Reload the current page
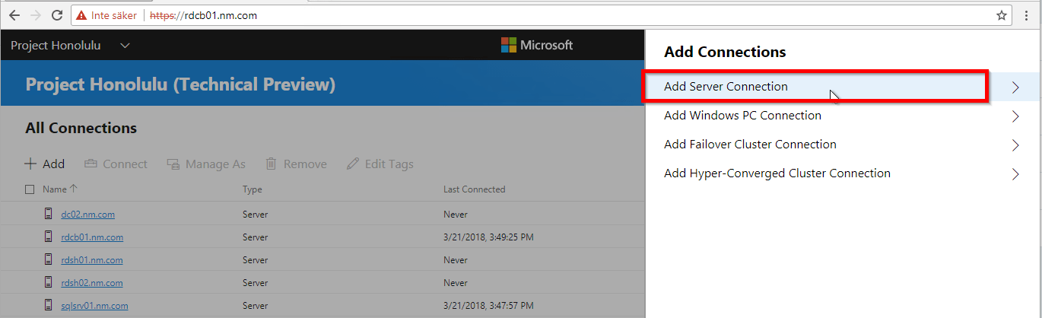Image resolution: width=1042 pixels, height=318 pixels. (57, 15)
